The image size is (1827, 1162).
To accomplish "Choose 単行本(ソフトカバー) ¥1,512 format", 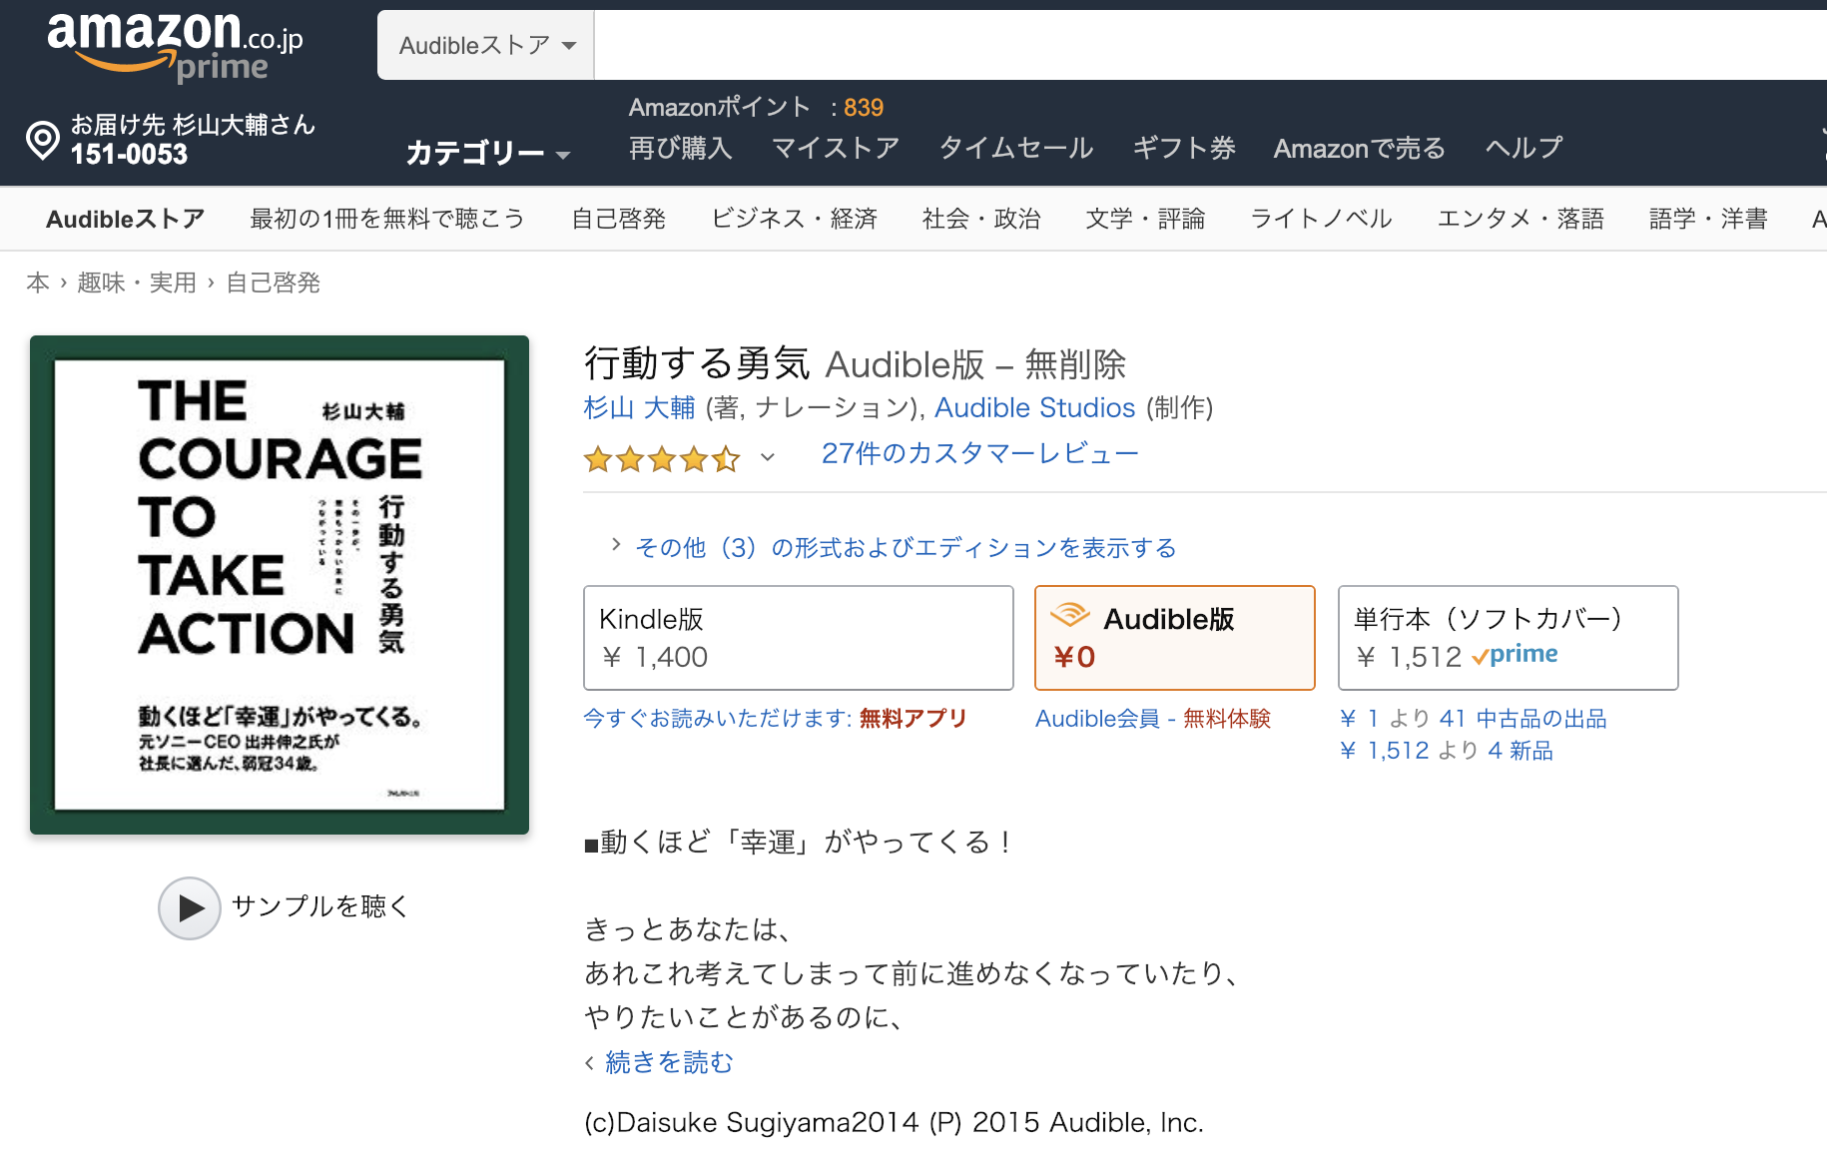I will (1508, 638).
